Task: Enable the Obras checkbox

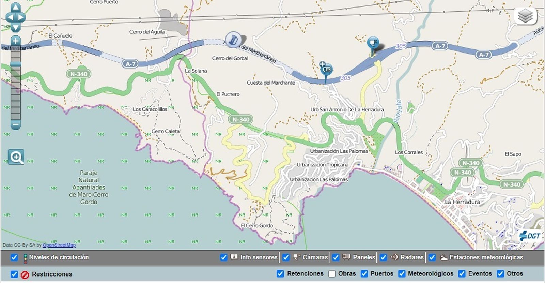Action: [x=332, y=274]
